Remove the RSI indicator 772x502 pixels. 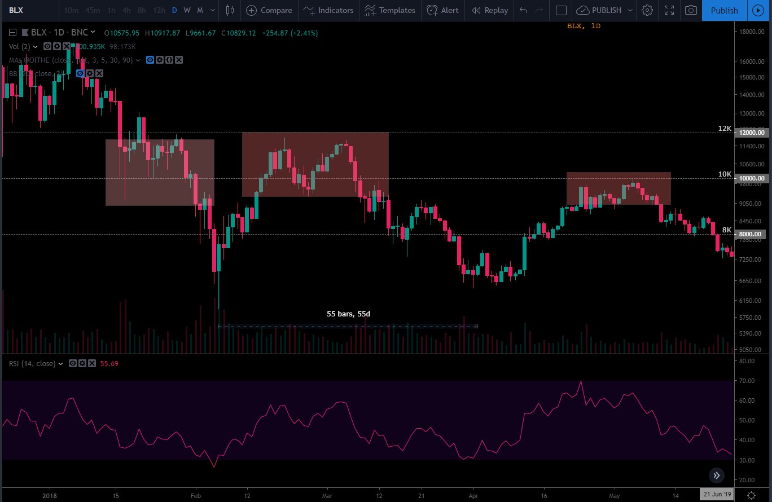92,363
